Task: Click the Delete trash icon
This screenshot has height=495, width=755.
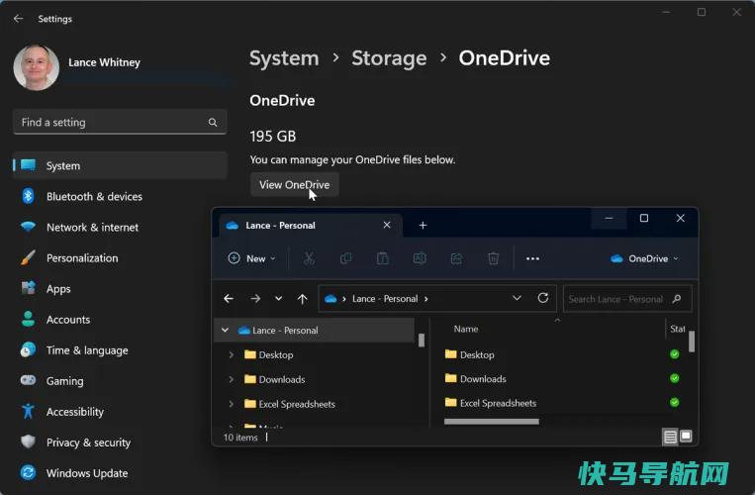Action: (493, 258)
